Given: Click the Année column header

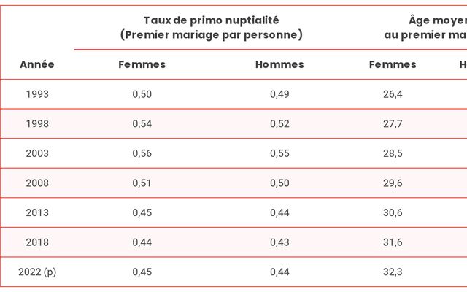Looking at the screenshot, I should point(37,64).
